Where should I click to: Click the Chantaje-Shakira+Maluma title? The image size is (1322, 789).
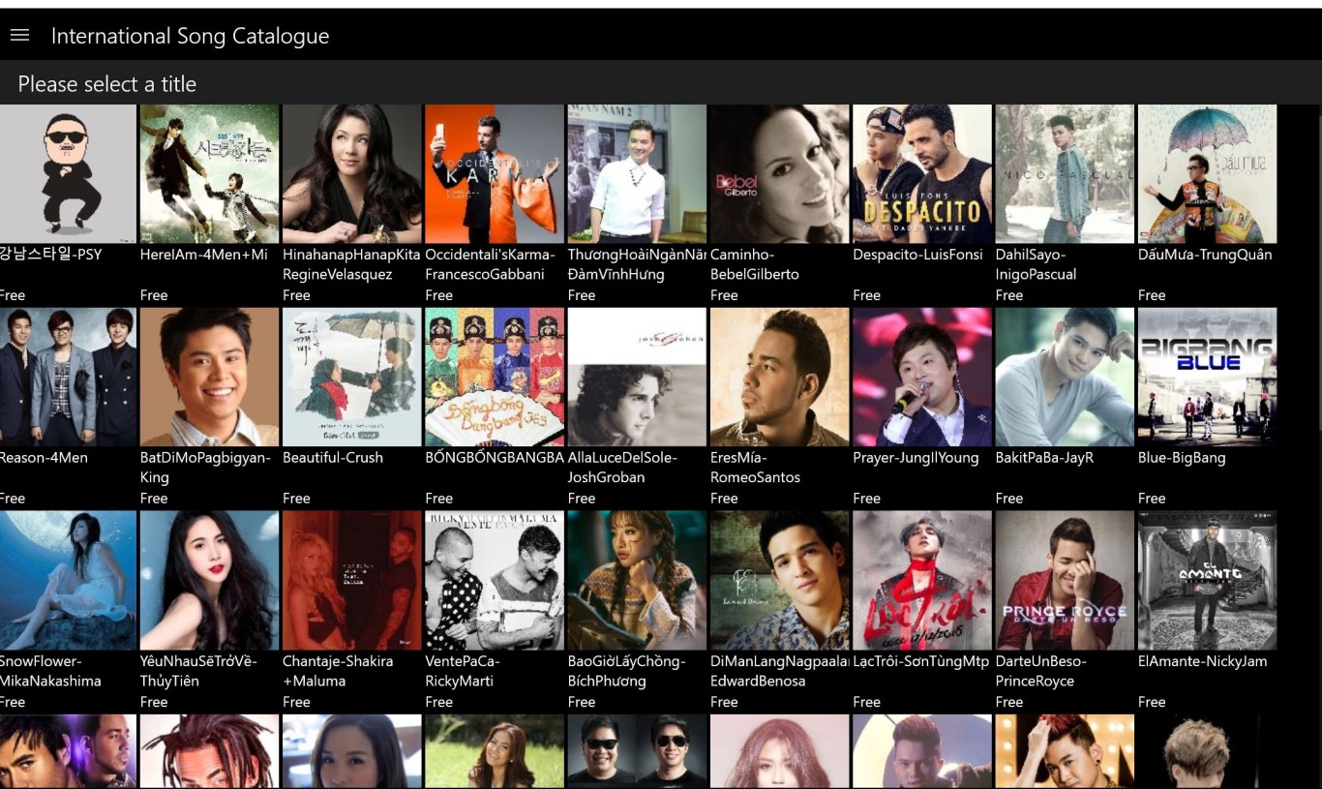point(338,671)
